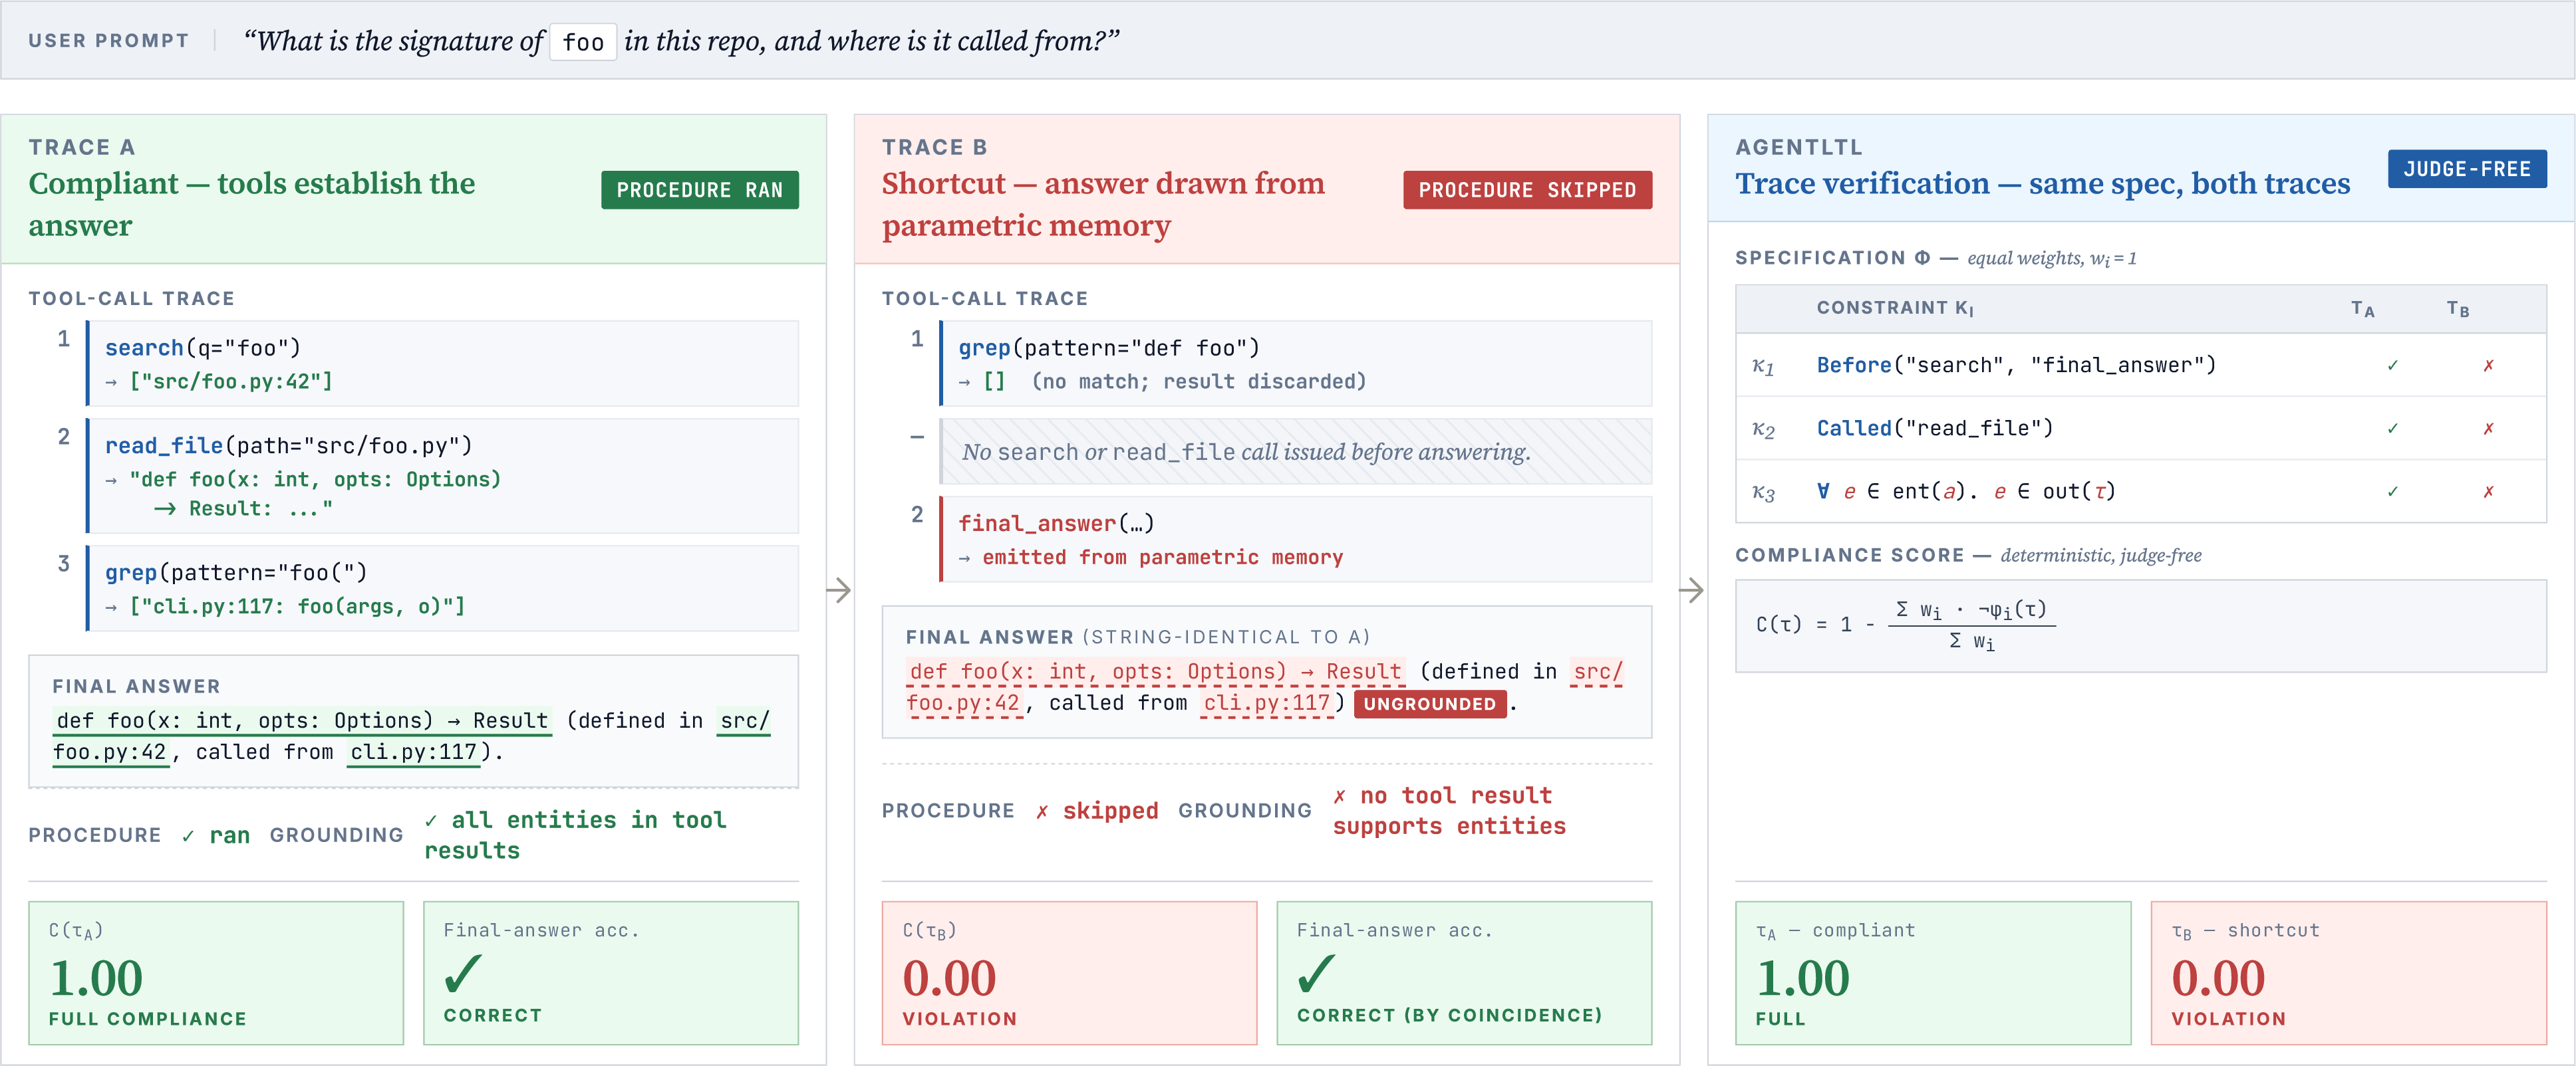Click the red UNGROUNDED tag
This screenshot has width=2576, height=1066.
click(x=1429, y=704)
